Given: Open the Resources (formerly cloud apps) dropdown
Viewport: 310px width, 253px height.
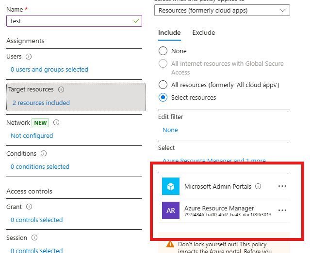Looking at the screenshot, I should (x=222, y=10).
